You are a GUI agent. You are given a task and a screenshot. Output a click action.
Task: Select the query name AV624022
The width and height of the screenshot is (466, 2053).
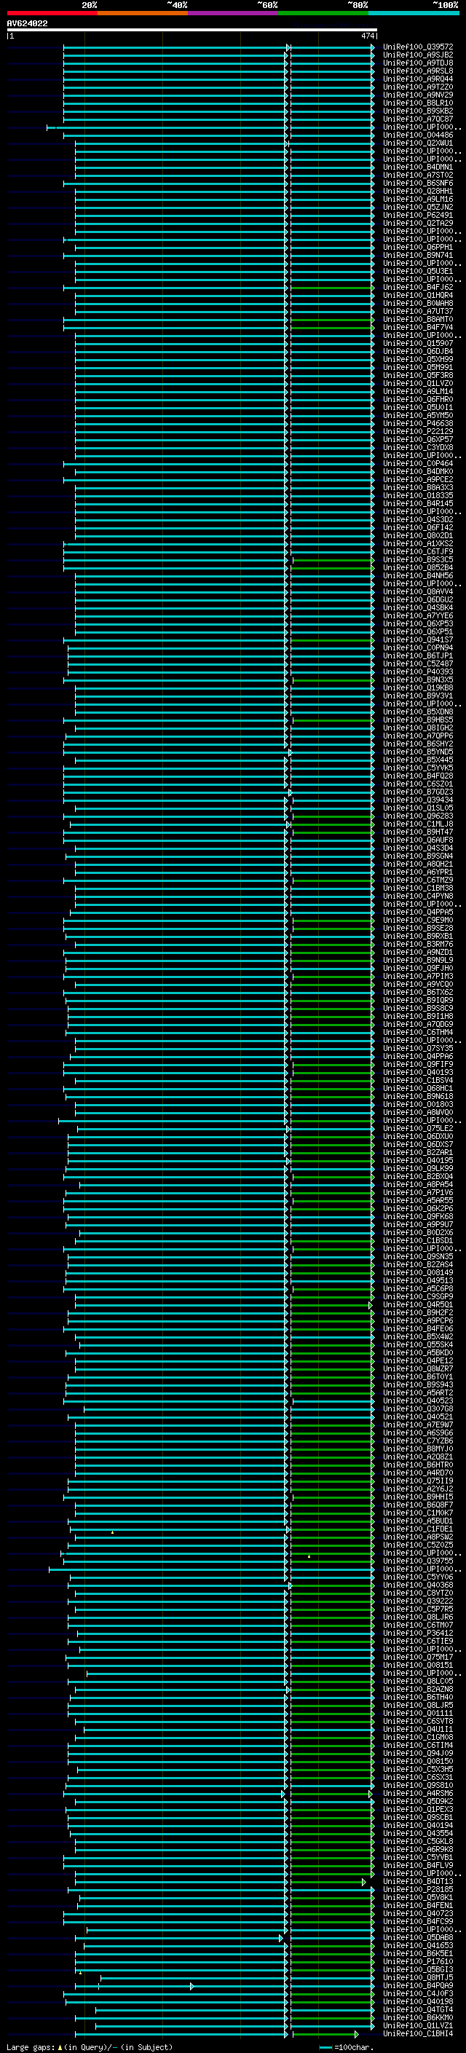pos(27,23)
